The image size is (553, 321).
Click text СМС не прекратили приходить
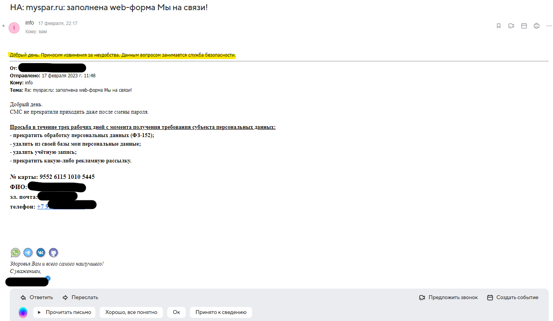click(79, 112)
